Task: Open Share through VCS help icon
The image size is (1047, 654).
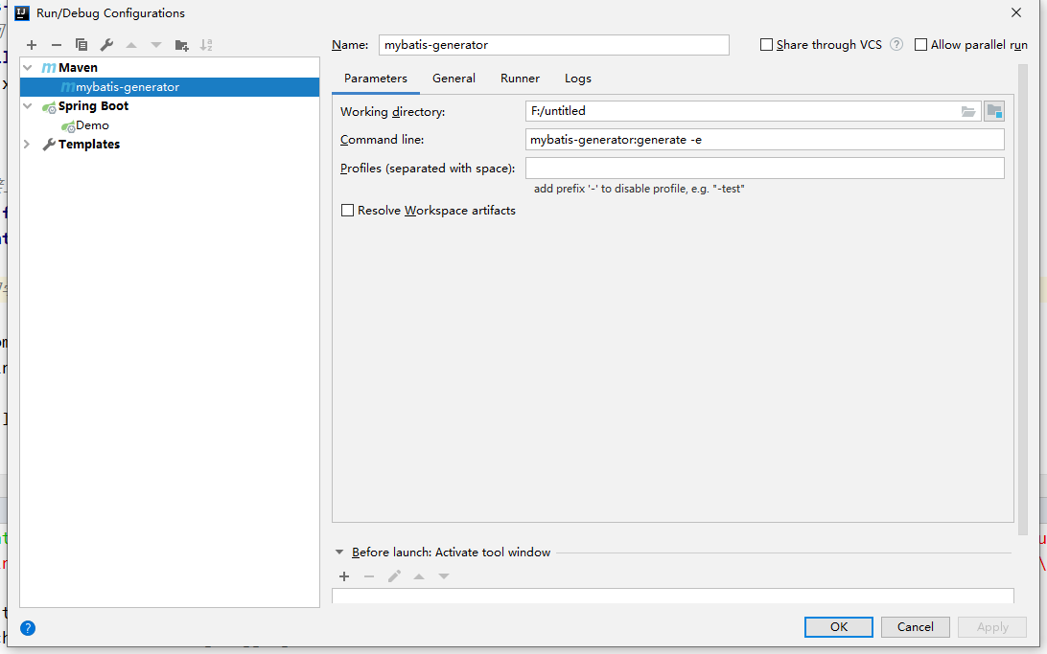Action: pyautogui.click(x=896, y=45)
